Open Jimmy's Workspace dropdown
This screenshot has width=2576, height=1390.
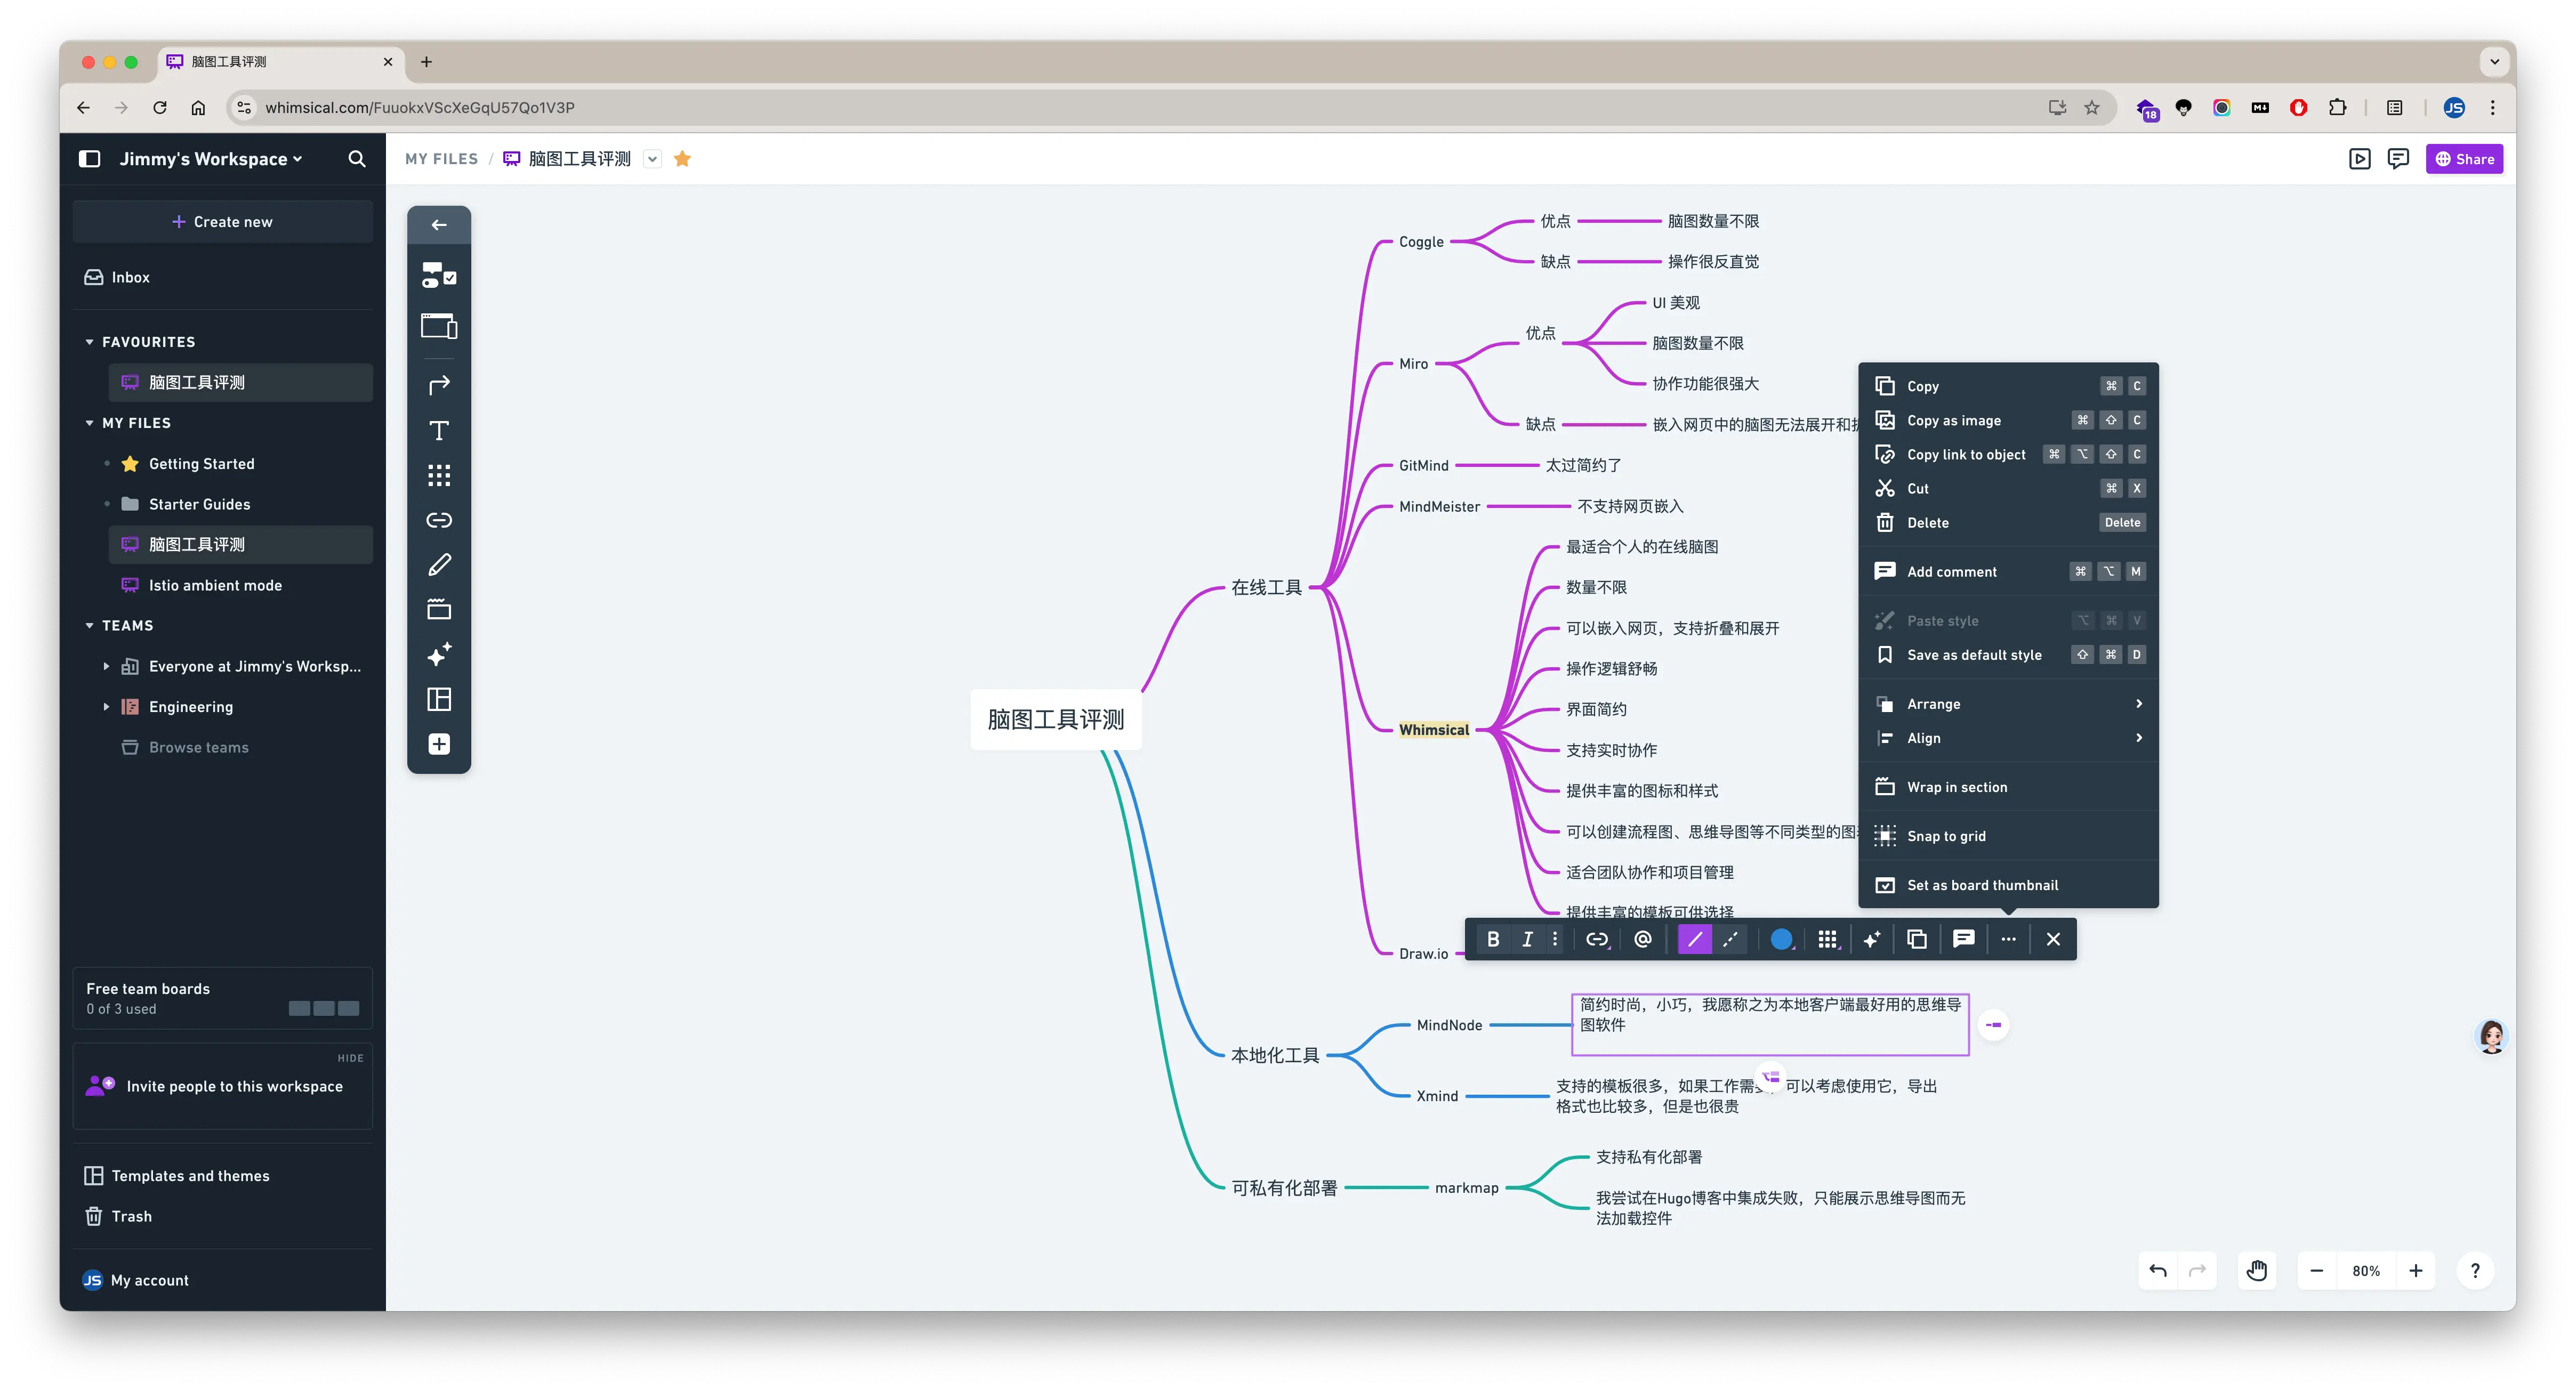210,159
